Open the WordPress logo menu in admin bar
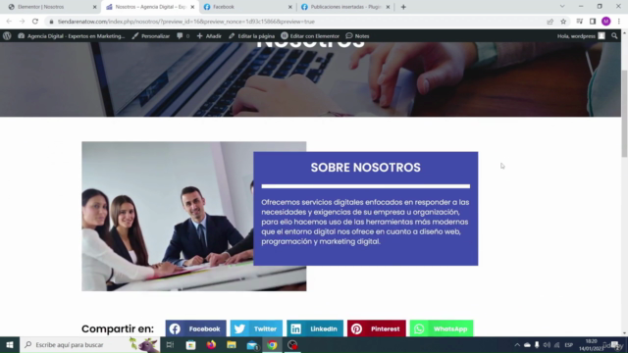The width and height of the screenshot is (628, 353). (x=7, y=36)
